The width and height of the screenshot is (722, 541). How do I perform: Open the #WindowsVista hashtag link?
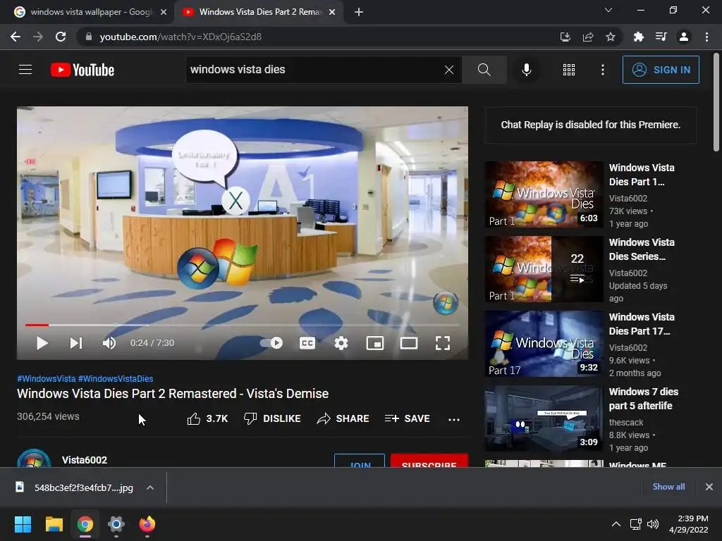click(46, 378)
